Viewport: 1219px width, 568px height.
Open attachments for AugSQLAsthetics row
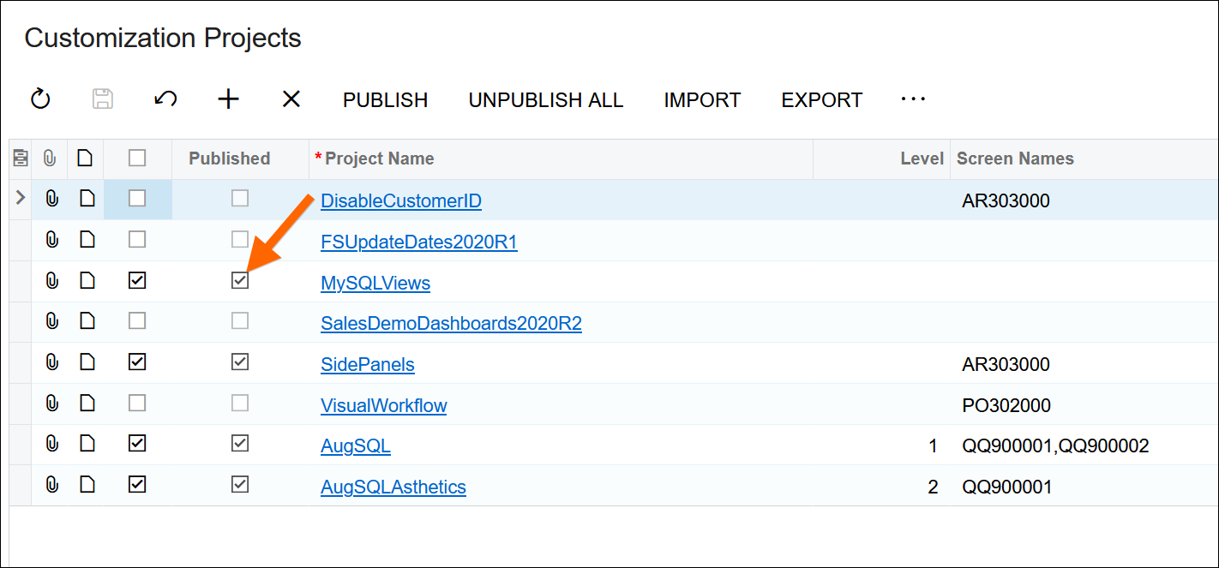51,485
